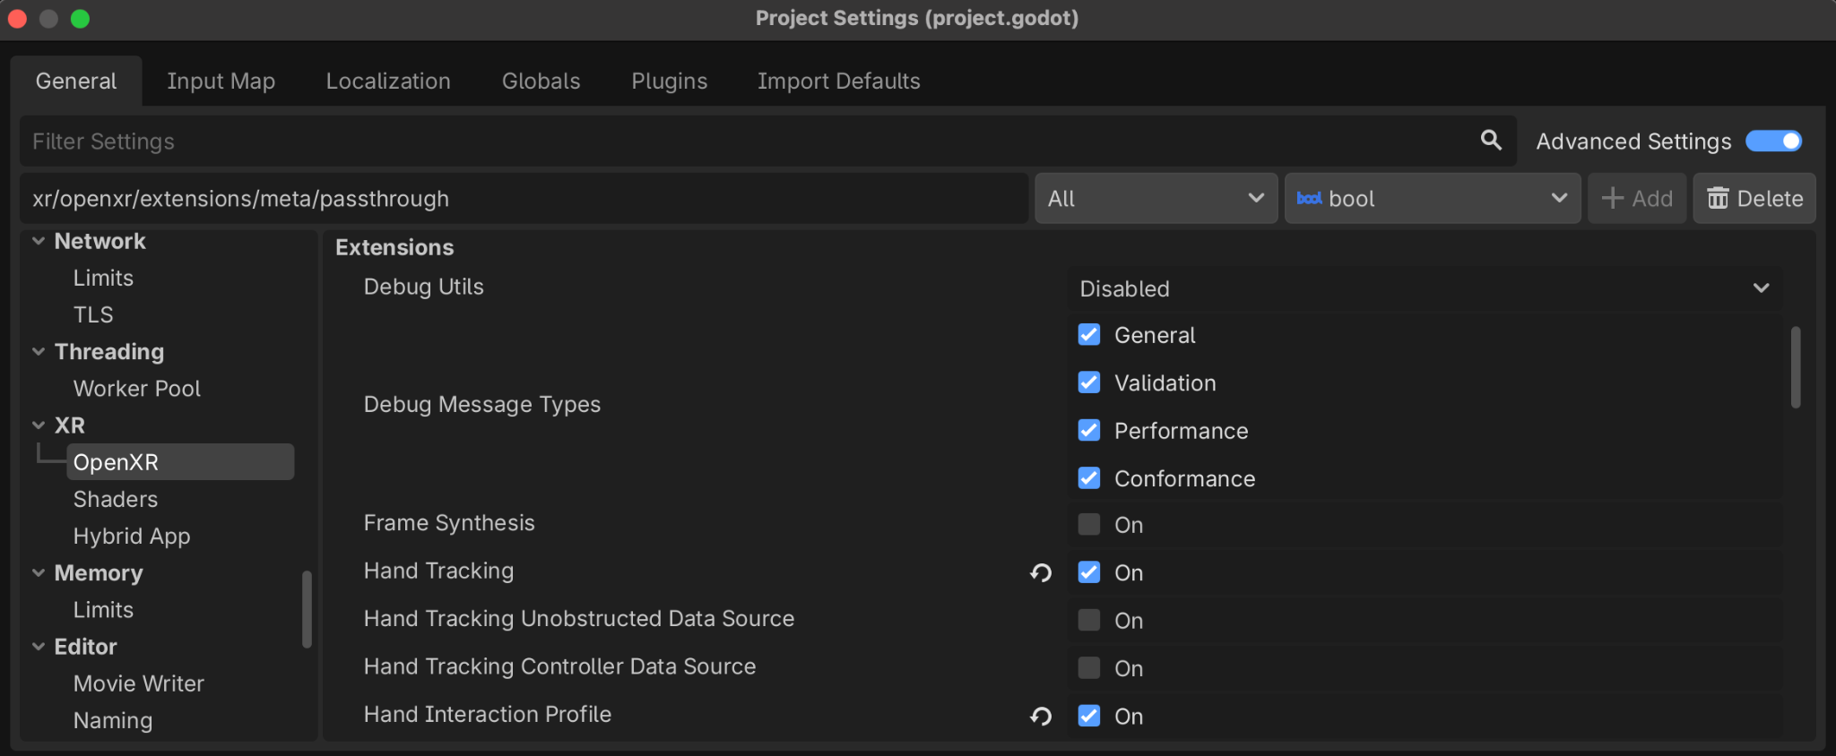Screen dimensions: 1836x756
Task: Collapse the Network tree section
Action: point(39,241)
